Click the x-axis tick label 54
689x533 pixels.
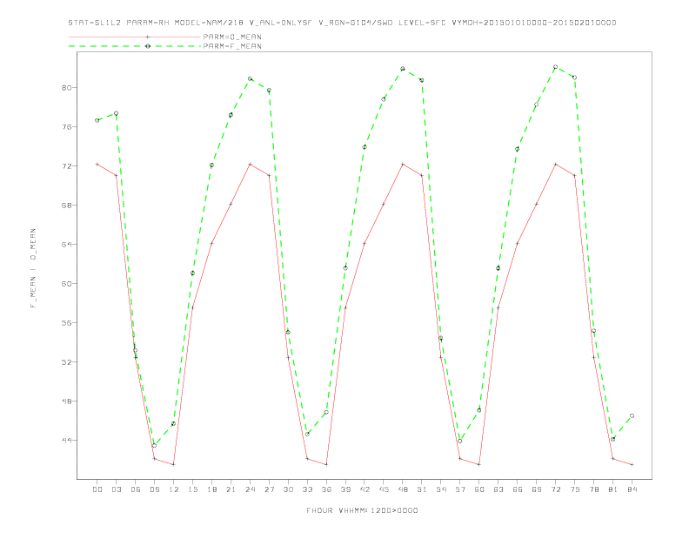pos(441,489)
